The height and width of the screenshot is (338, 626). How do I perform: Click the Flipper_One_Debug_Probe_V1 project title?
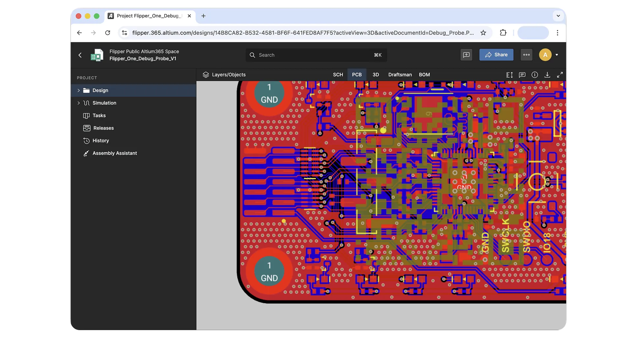[x=143, y=59]
